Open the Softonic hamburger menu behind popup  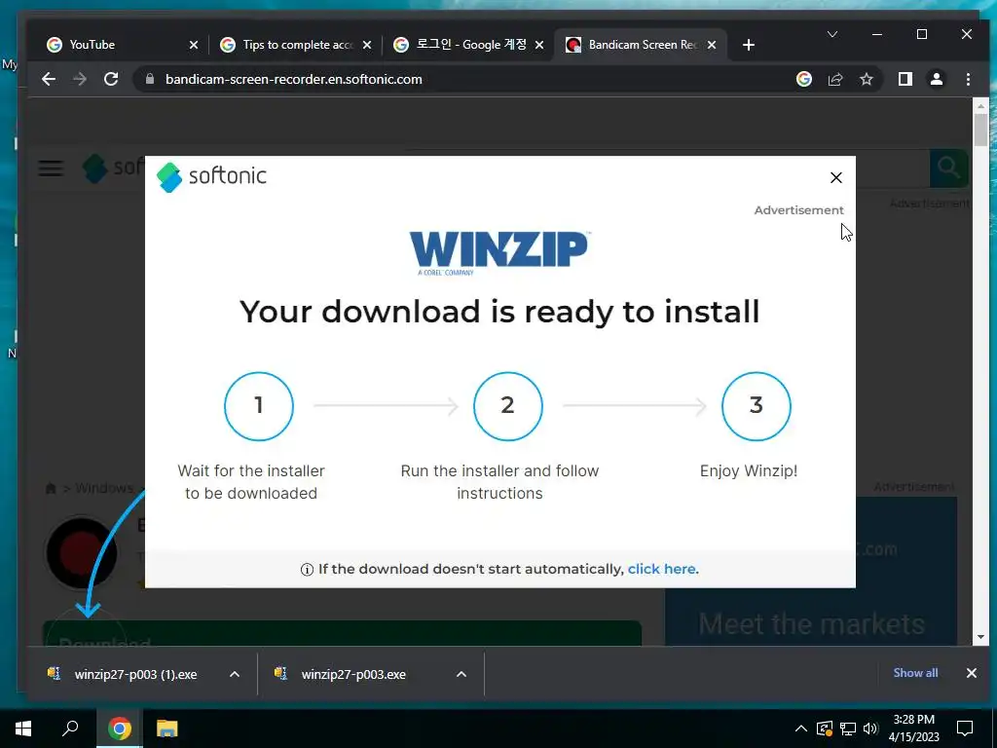51,168
